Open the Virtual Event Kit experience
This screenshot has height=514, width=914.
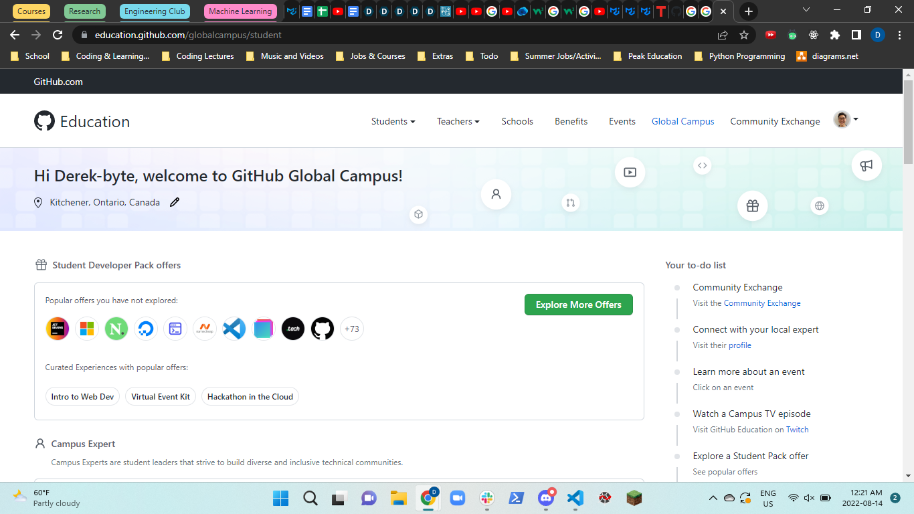(161, 397)
